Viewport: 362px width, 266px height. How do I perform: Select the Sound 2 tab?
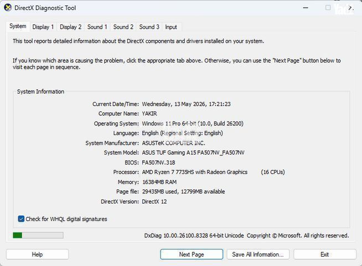[123, 27]
